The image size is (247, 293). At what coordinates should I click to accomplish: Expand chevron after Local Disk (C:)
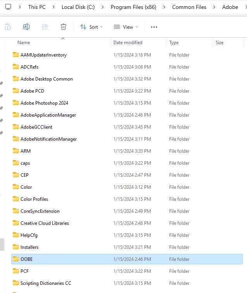103,7
